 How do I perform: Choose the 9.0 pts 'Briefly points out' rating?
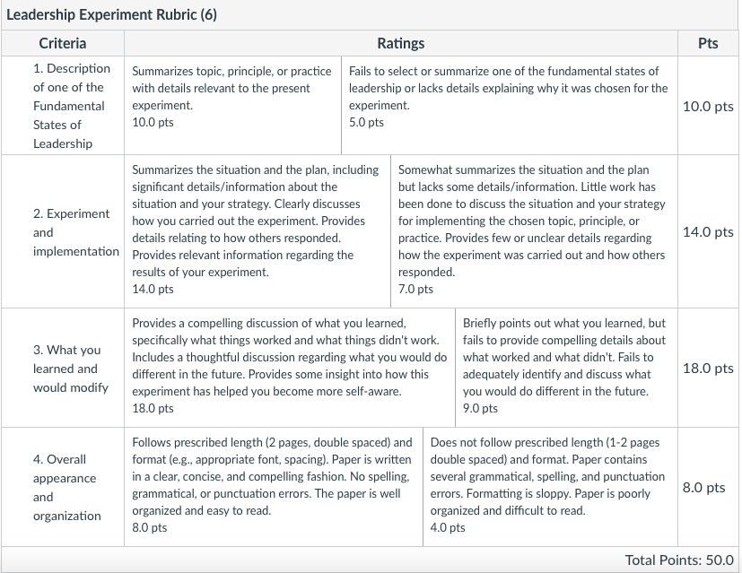tap(566, 368)
